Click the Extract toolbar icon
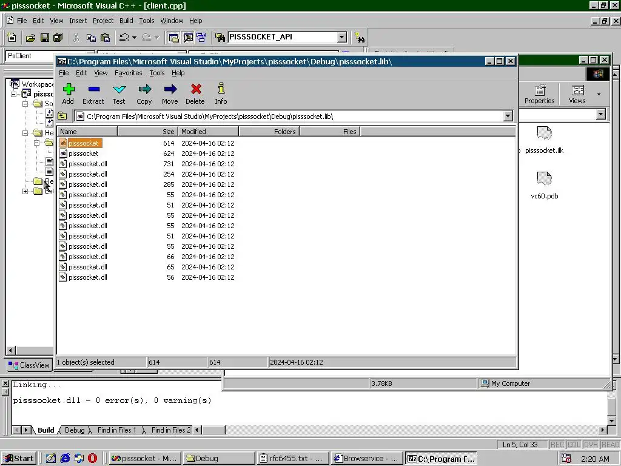 (x=93, y=94)
